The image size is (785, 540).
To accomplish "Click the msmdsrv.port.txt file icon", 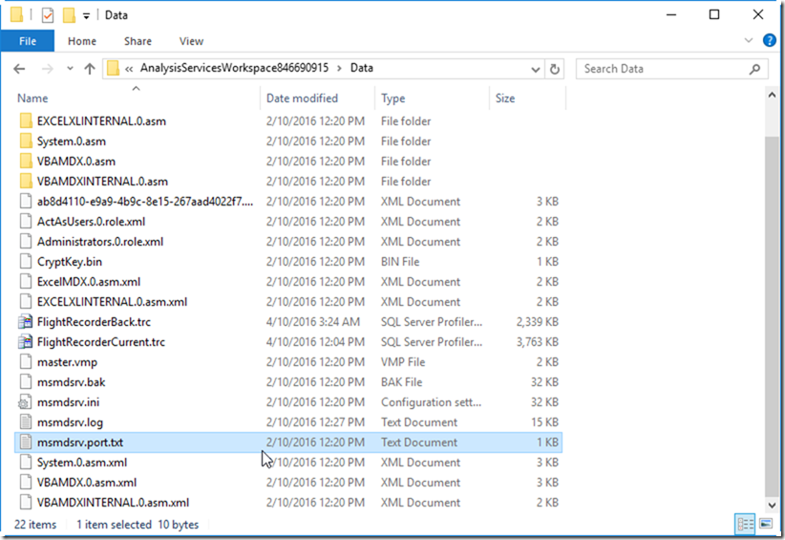I will 26,442.
